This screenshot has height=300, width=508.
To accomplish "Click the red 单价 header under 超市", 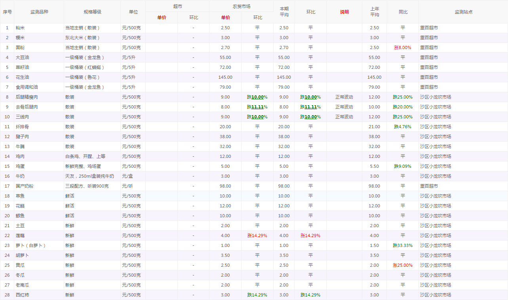I will coord(162,17).
